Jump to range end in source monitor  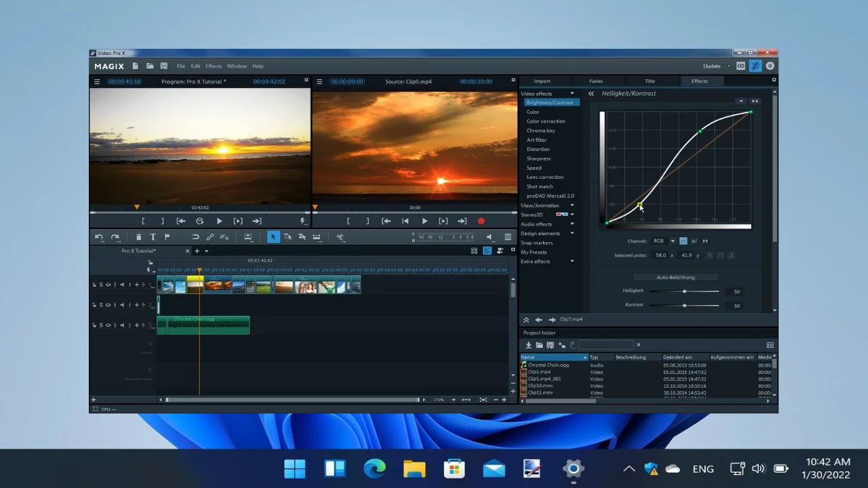tap(462, 221)
